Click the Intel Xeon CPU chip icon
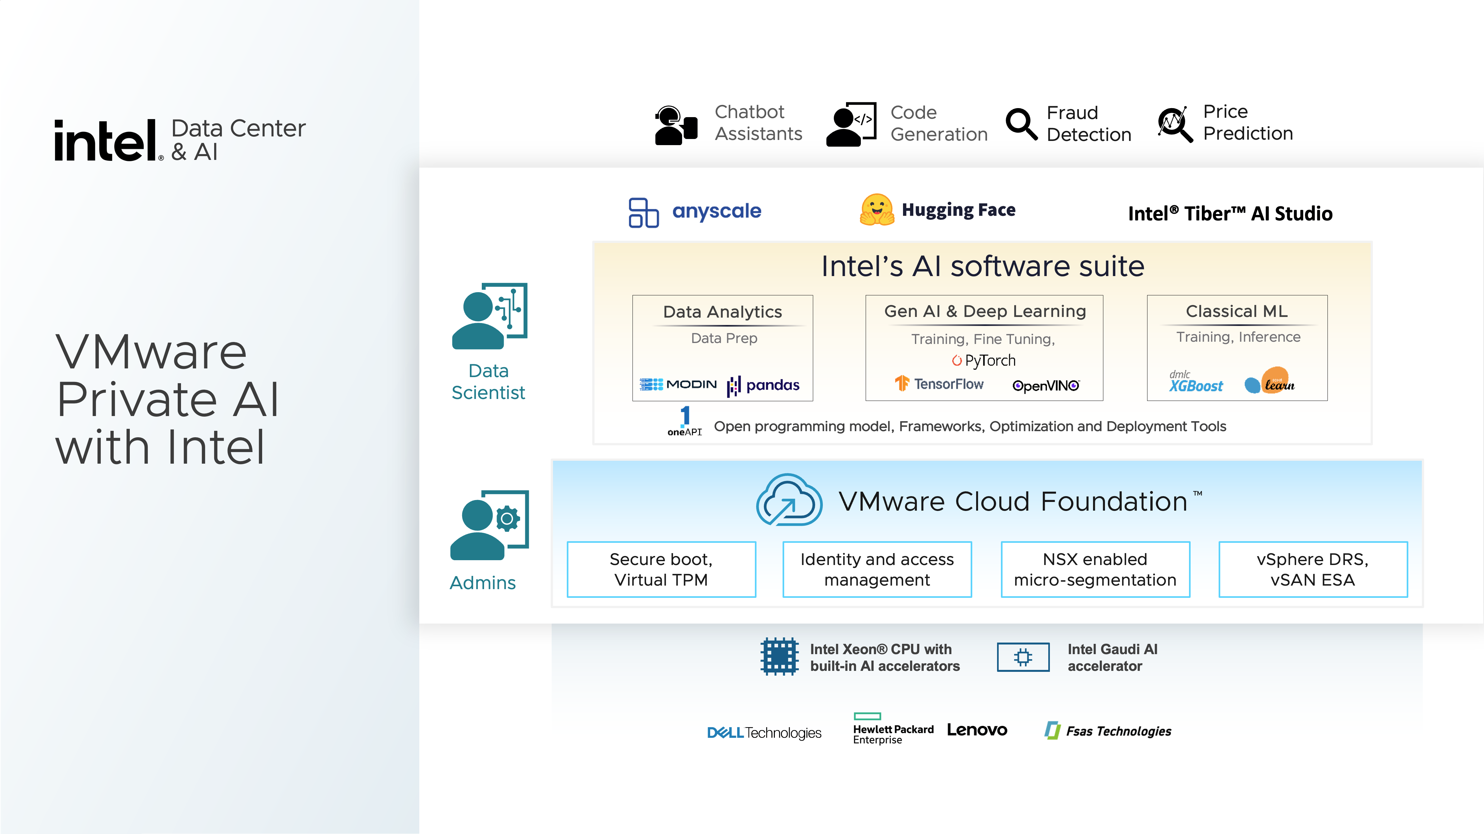1484x834 pixels. tap(779, 656)
